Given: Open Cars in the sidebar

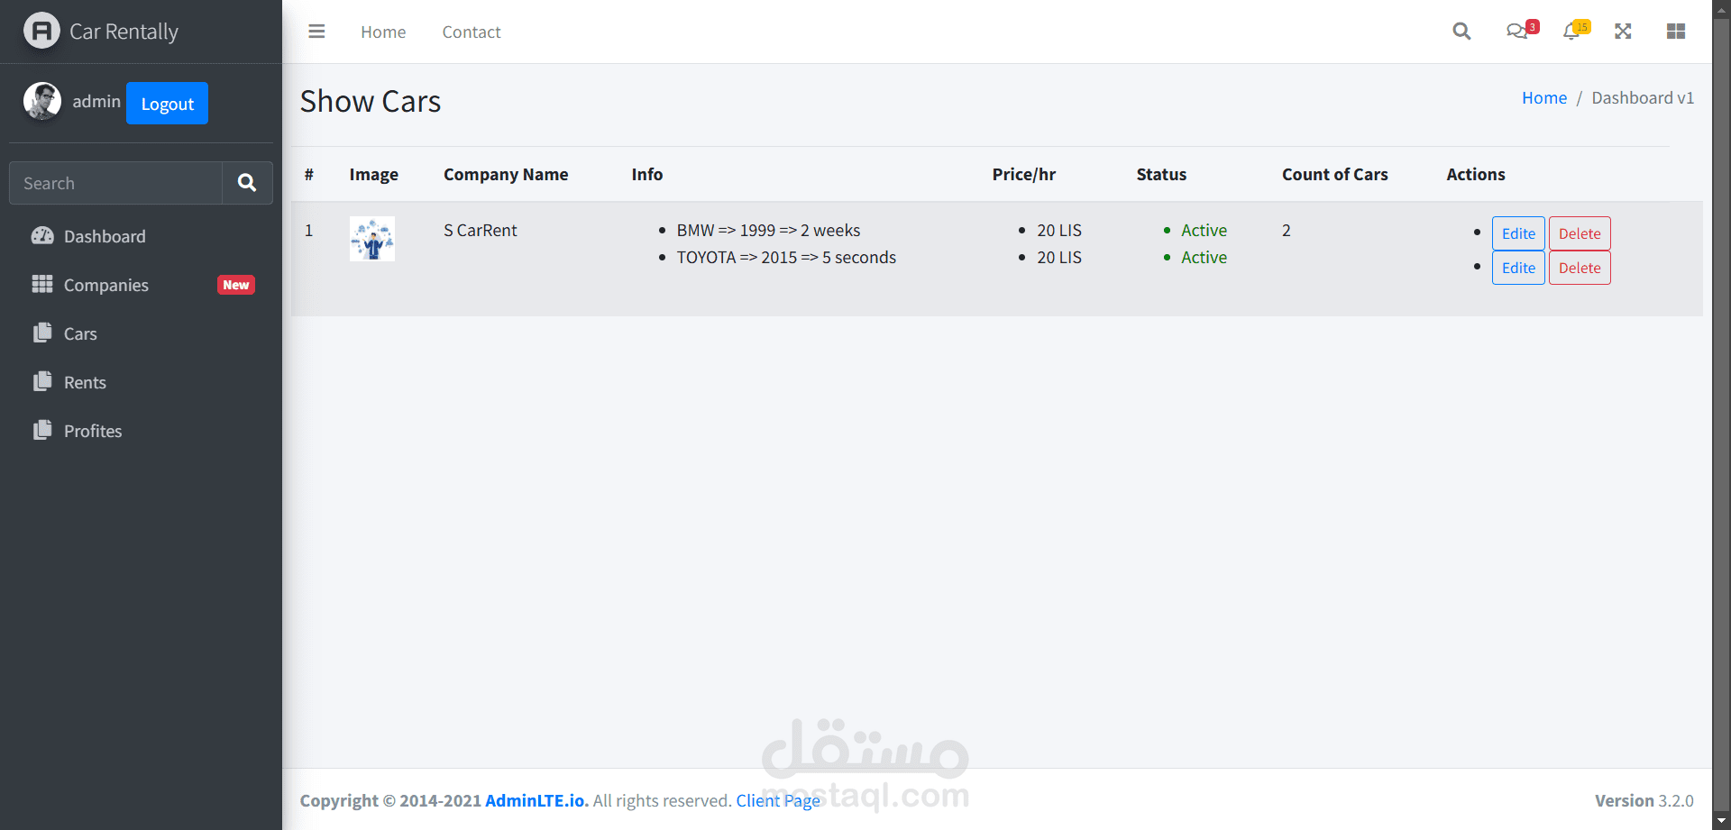Looking at the screenshot, I should 141,333.
